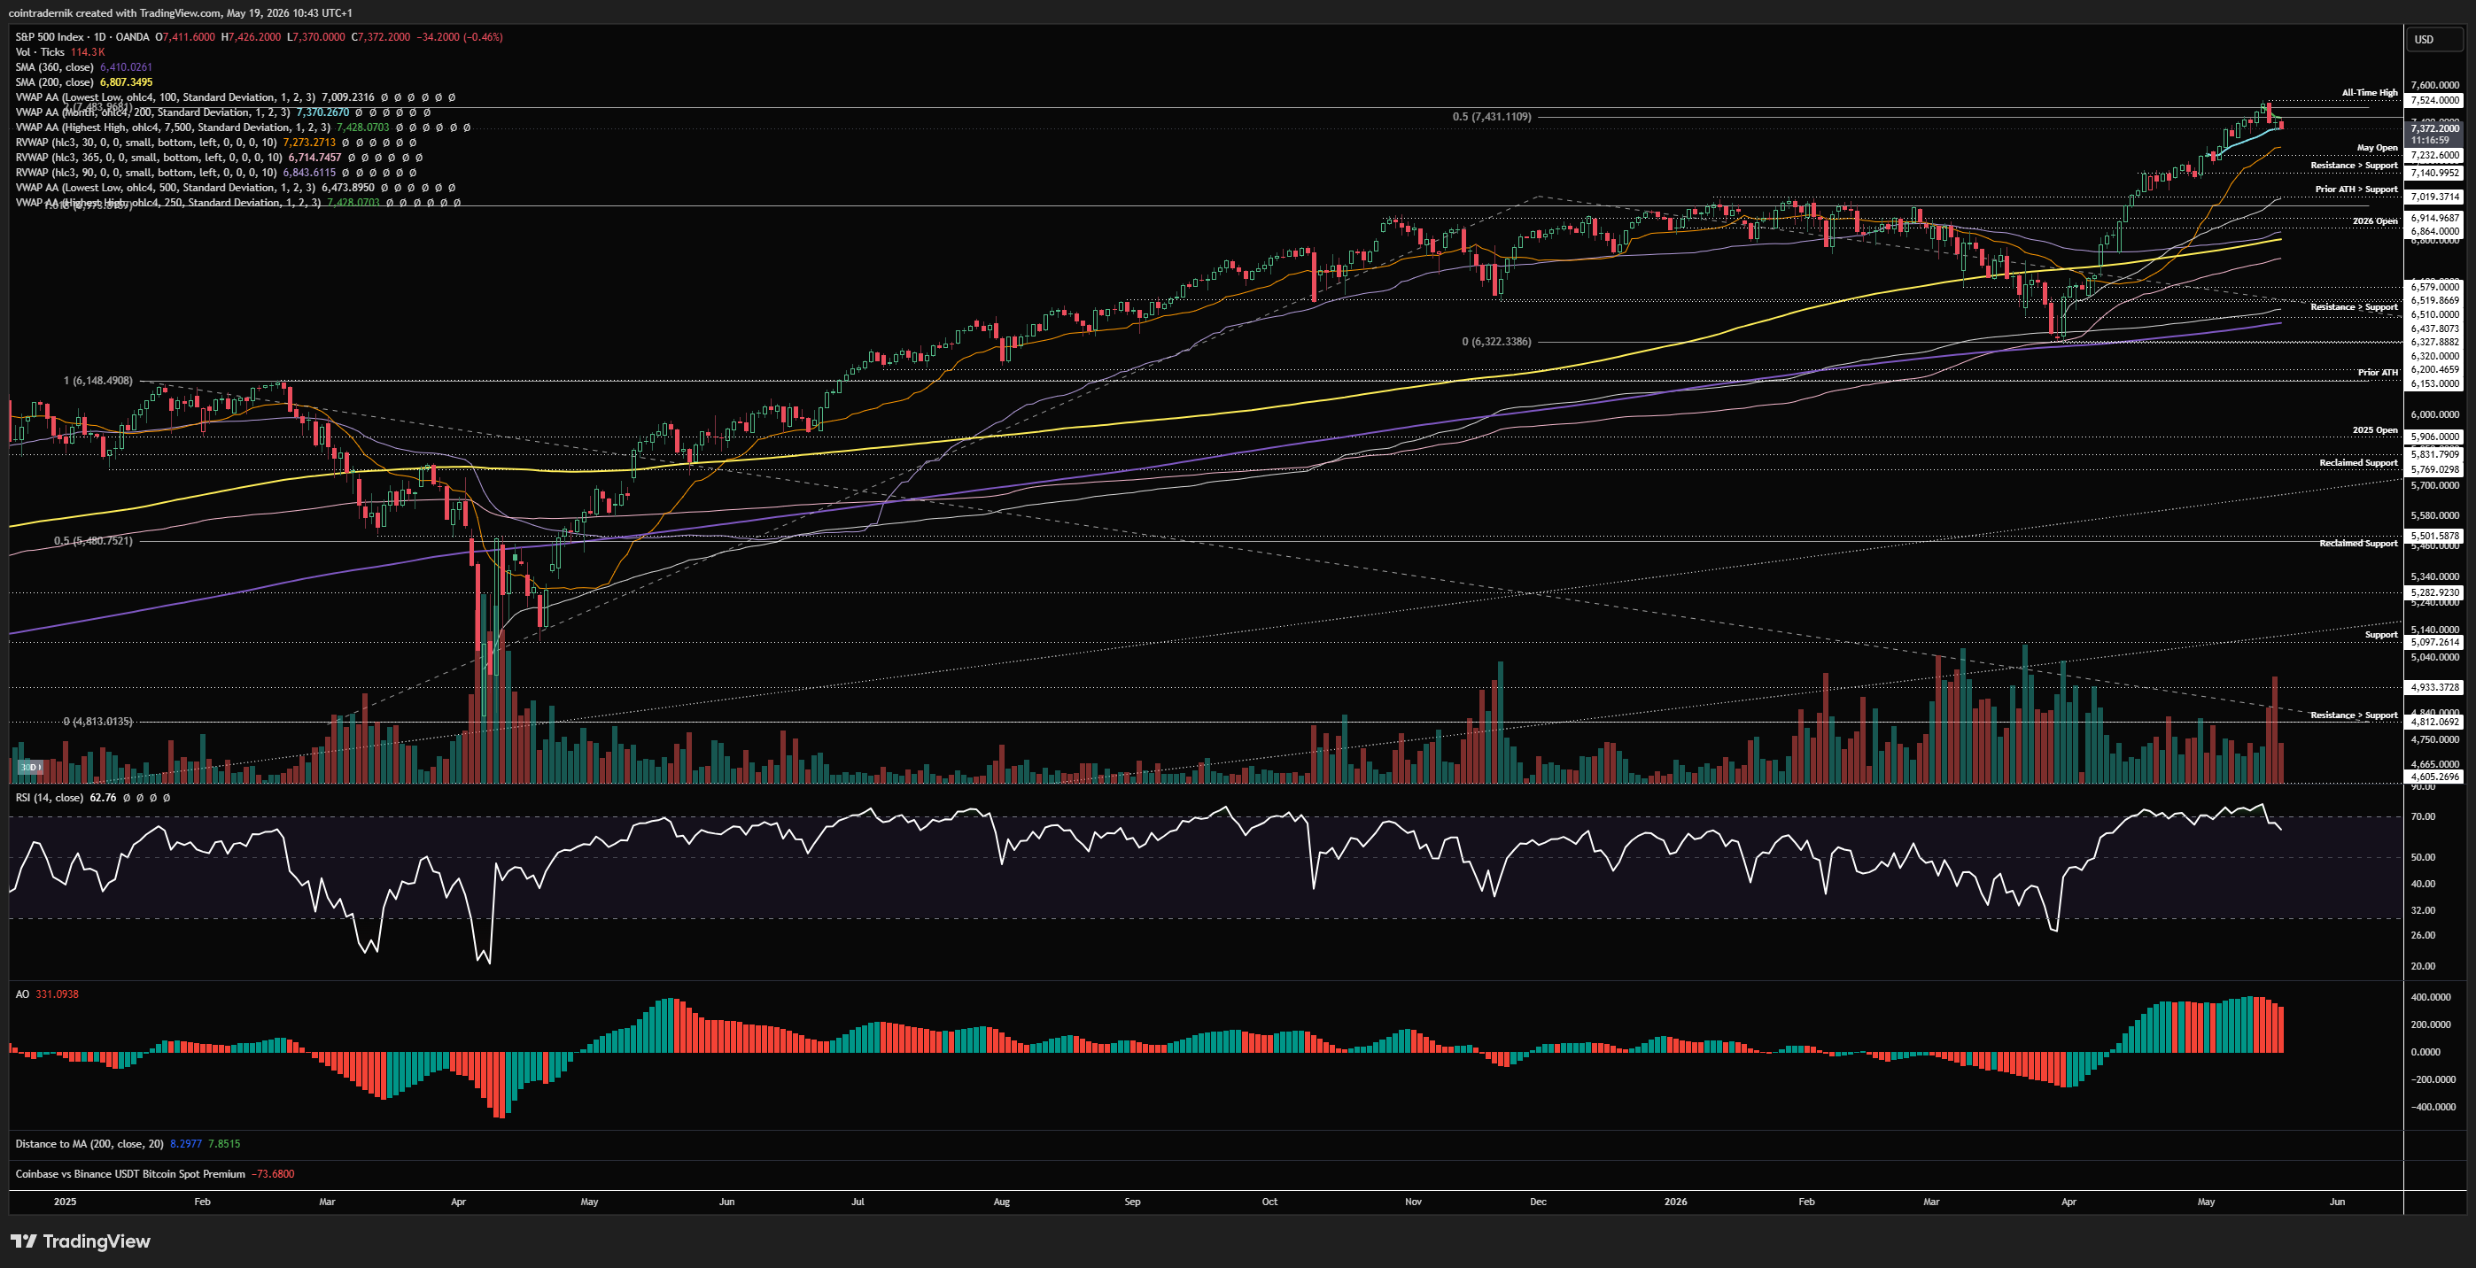
Task: Click the Prior ATH > Support label
Action: (2356, 189)
